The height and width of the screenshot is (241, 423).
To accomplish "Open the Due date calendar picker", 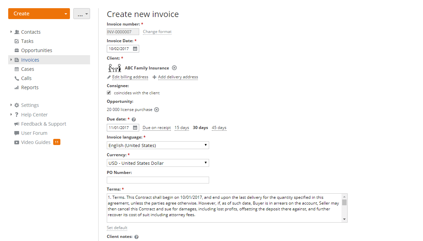I will (x=135, y=127).
